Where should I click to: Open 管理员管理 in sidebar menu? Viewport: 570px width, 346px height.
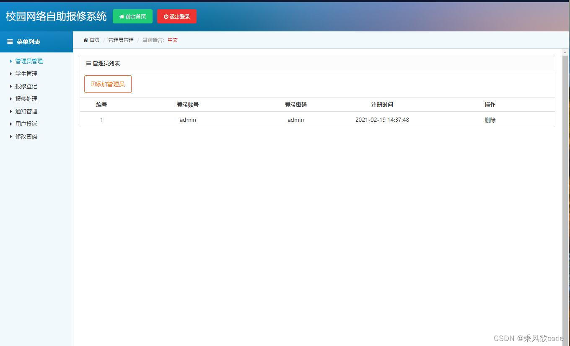(29, 61)
